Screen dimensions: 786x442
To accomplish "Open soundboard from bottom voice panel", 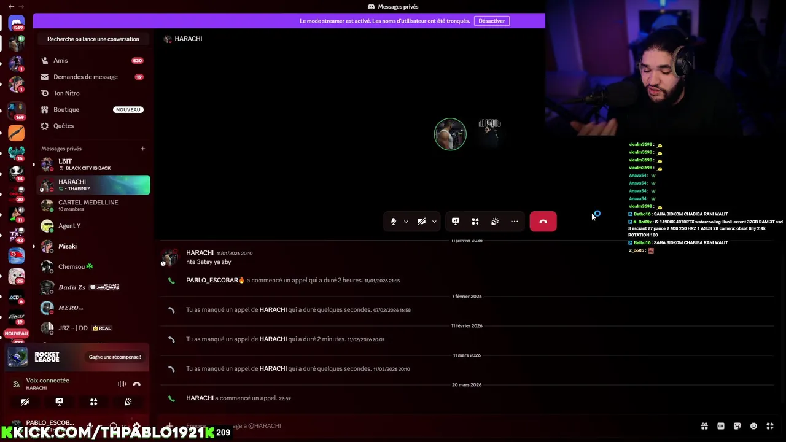I will coord(128,401).
